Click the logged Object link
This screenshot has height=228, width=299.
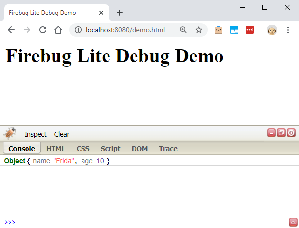15,161
